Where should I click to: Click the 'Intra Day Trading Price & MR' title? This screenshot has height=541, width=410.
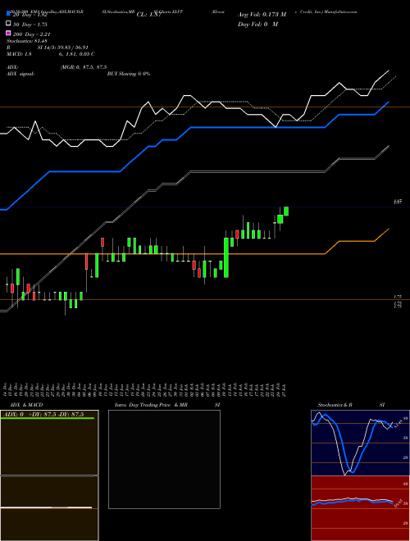coord(151,405)
